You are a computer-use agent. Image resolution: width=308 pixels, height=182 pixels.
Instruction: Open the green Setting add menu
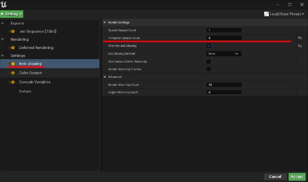point(11,14)
